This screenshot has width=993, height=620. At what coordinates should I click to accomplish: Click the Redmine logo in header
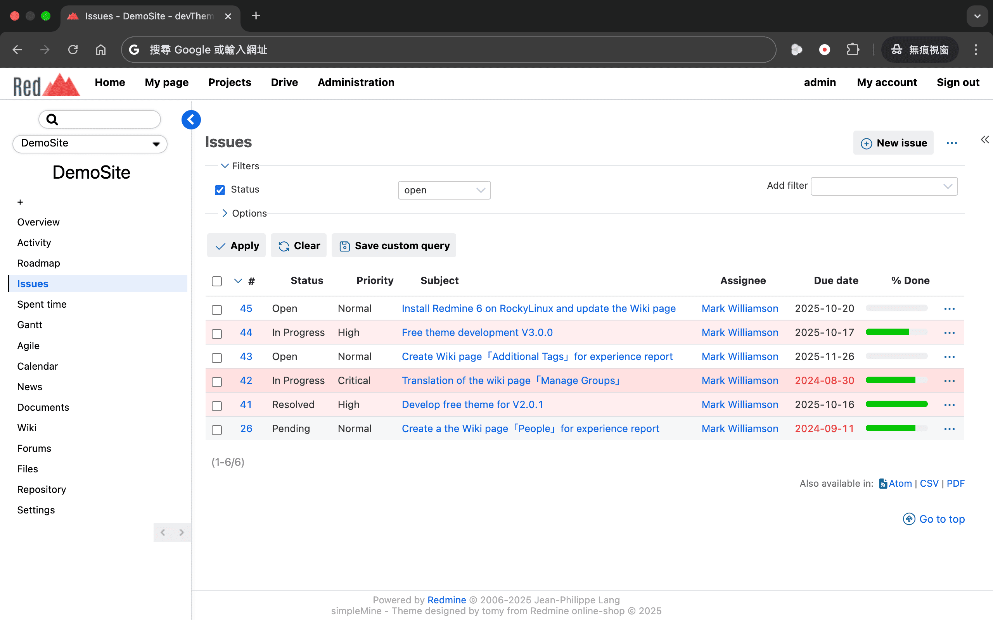[x=47, y=85]
